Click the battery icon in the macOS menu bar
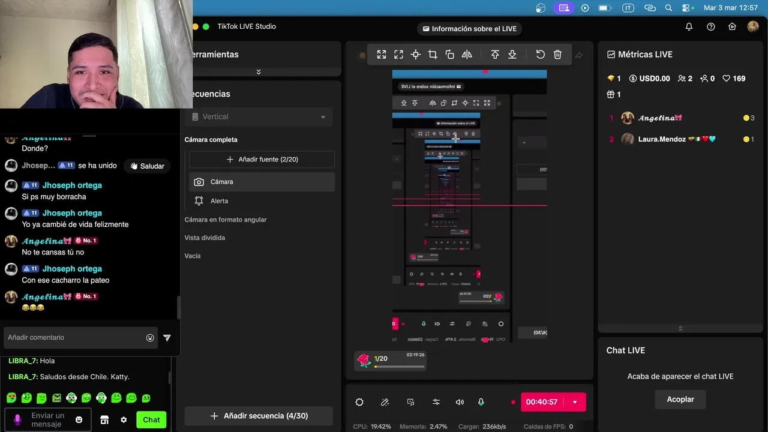Viewport: 768px width, 432px height. tap(605, 8)
